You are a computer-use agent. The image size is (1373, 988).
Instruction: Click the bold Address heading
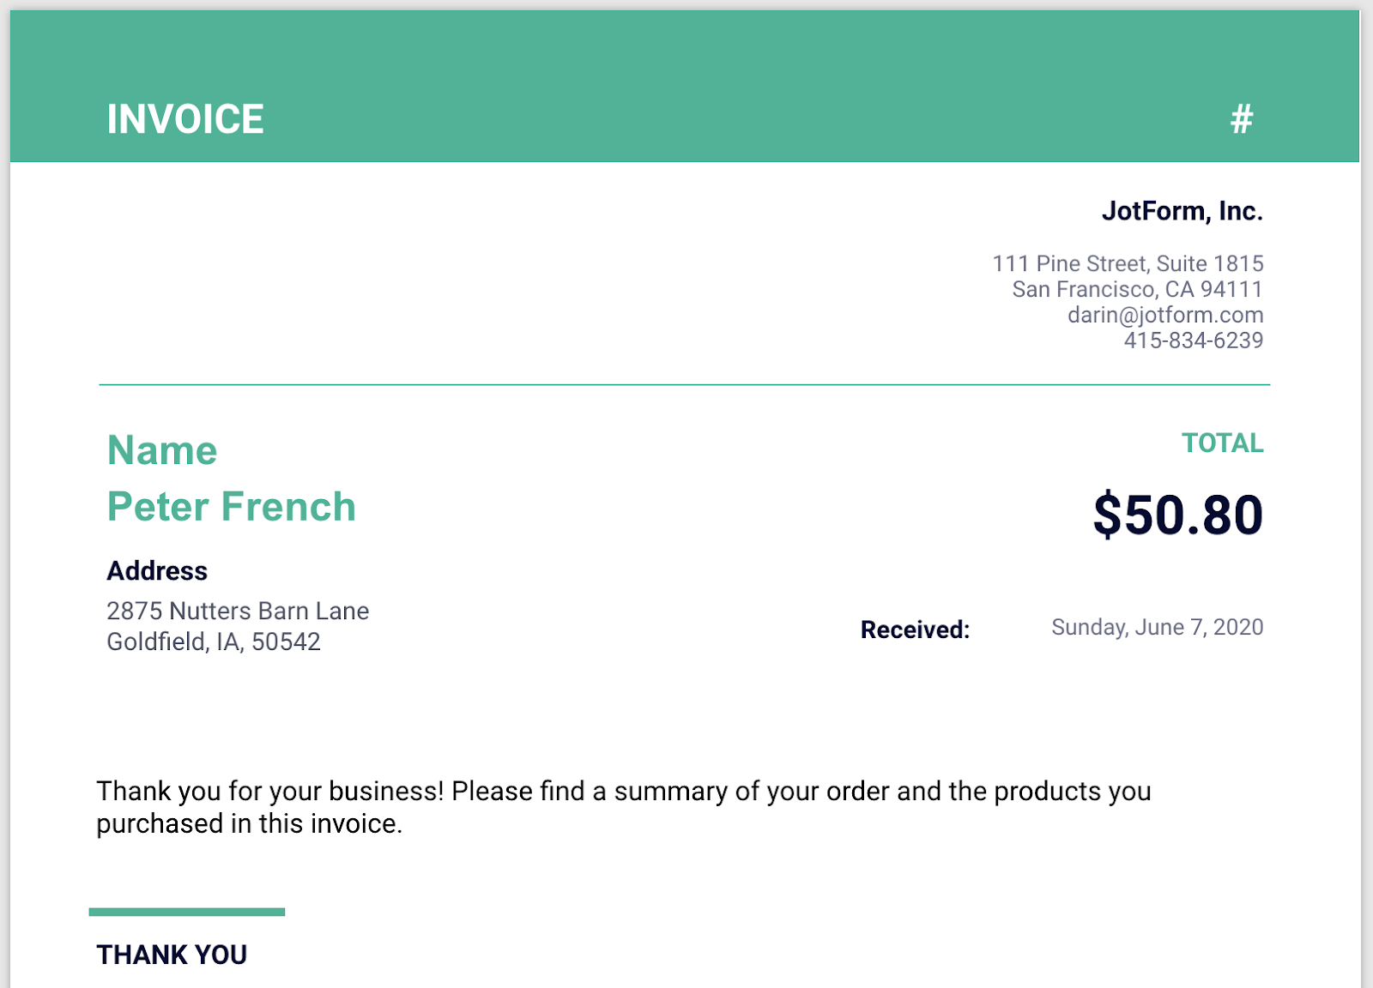(157, 571)
